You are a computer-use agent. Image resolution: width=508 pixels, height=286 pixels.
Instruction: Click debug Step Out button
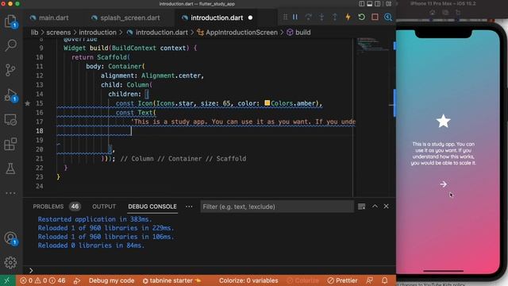pos(335,17)
